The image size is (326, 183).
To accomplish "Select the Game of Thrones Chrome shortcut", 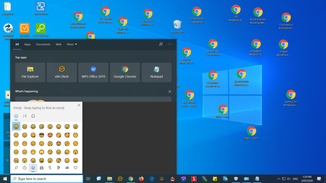I will [x=123, y=25].
